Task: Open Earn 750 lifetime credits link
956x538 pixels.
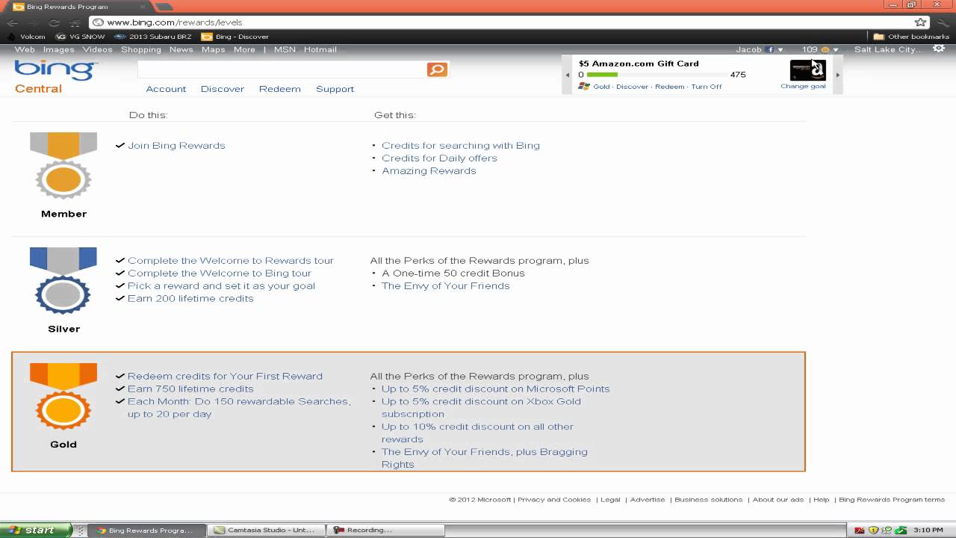Action: pos(190,389)
